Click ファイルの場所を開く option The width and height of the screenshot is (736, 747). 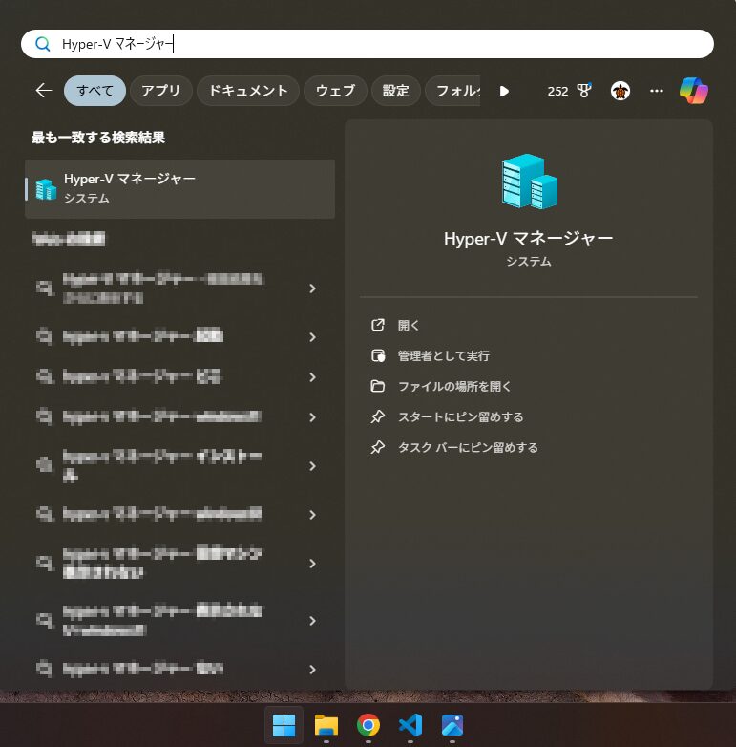click(x=454, y=386)
